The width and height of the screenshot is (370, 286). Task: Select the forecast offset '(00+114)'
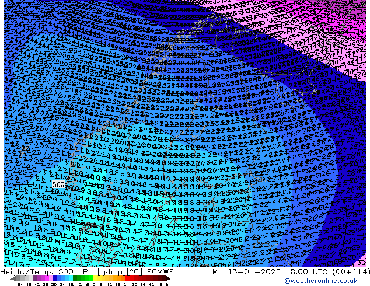coord(351,272)
